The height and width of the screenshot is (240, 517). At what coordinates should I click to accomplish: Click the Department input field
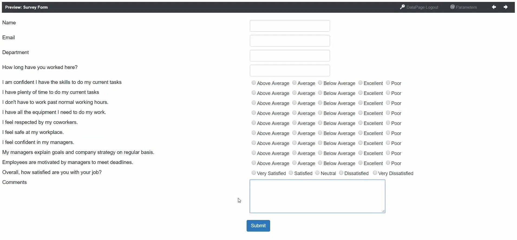290,56
